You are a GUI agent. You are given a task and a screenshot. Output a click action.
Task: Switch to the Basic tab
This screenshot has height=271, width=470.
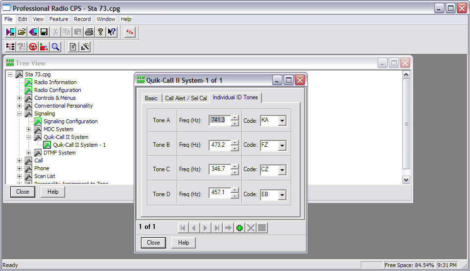[151, 98]
